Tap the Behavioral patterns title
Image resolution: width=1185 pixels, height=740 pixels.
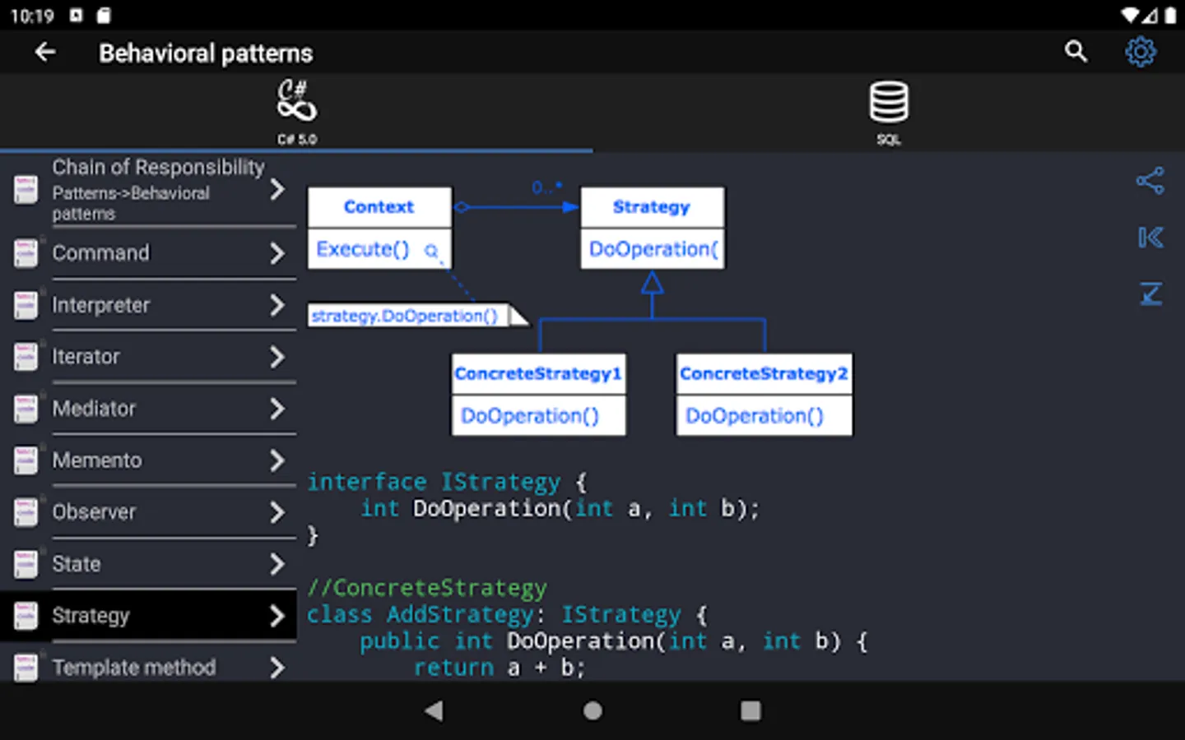206,53
